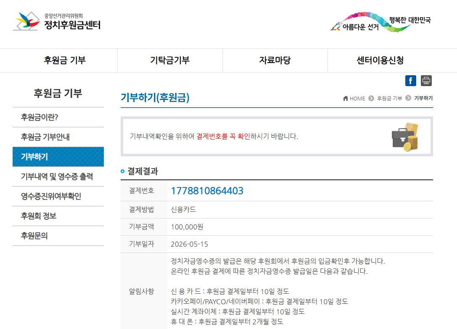The image size is (457, 329).
Task: Click the red 결제번호를 꼭 확인 notice text
Action: (x=223, y=137)
